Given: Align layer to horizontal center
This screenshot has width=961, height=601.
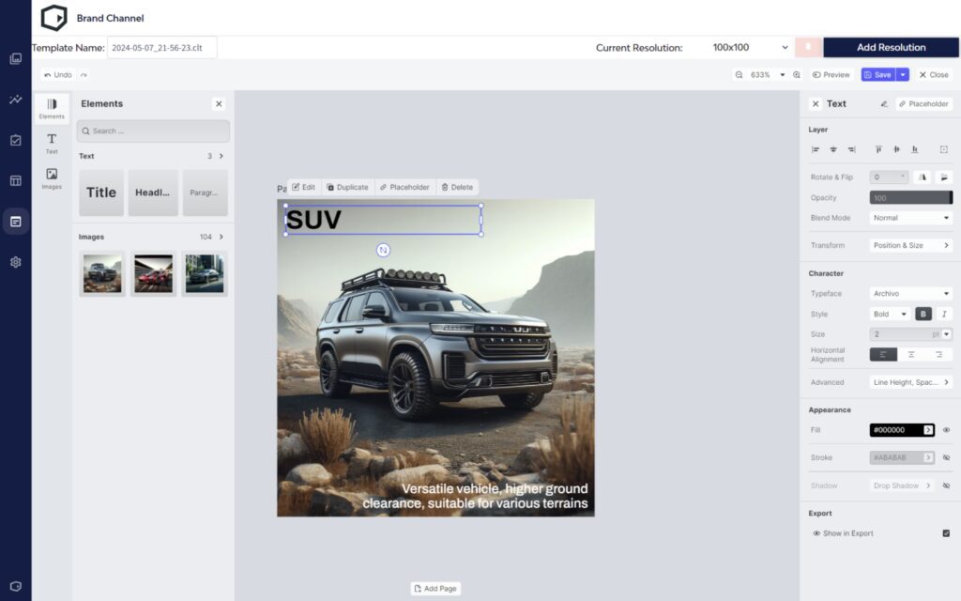Looking at the screenshot, I should coord(832,149).
